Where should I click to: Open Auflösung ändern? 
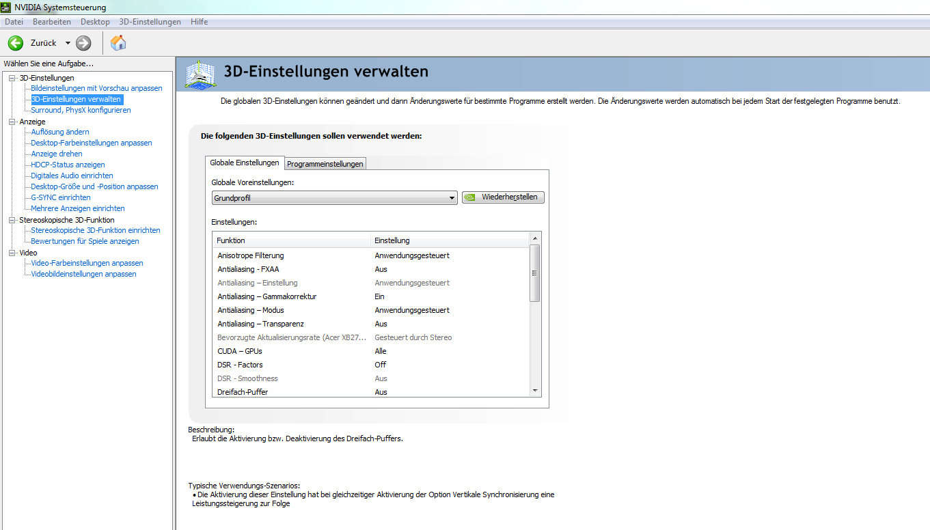[x=60, y=132]
